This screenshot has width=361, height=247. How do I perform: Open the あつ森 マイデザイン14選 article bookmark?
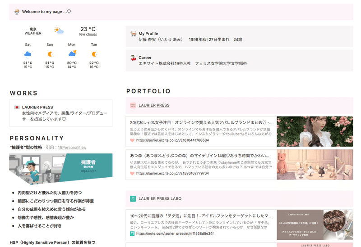pyautogui.click(x=239, y=165)
